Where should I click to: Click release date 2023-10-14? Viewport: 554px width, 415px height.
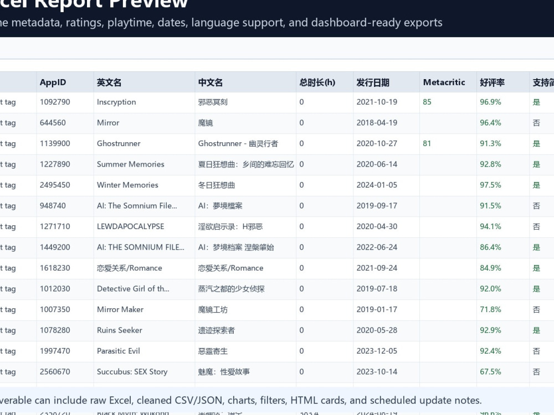[377, 372]
